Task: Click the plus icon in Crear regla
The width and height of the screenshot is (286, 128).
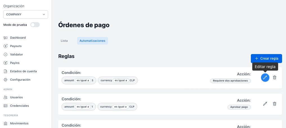Action: point(256,59)
